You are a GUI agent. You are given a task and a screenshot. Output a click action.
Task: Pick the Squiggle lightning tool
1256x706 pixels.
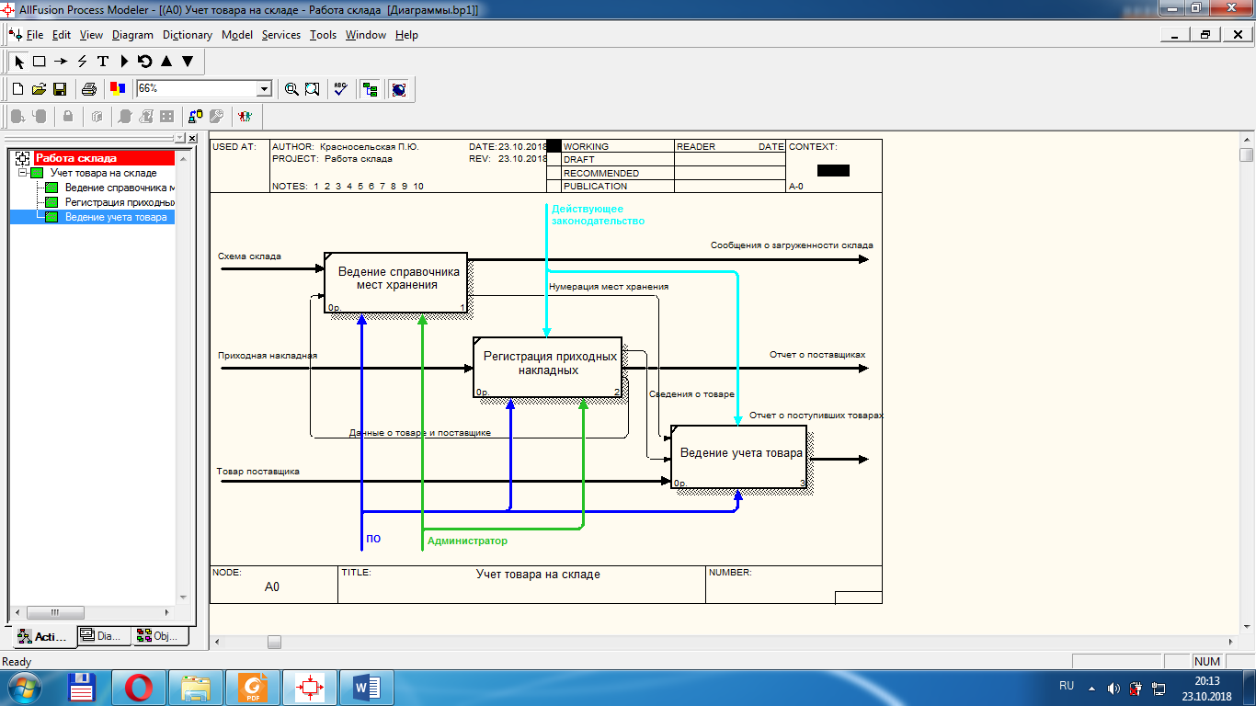[x=82, y=62]
